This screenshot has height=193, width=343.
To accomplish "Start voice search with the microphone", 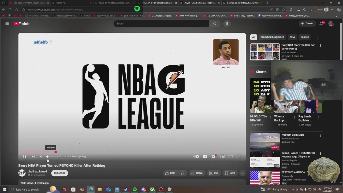I will 227,24.
